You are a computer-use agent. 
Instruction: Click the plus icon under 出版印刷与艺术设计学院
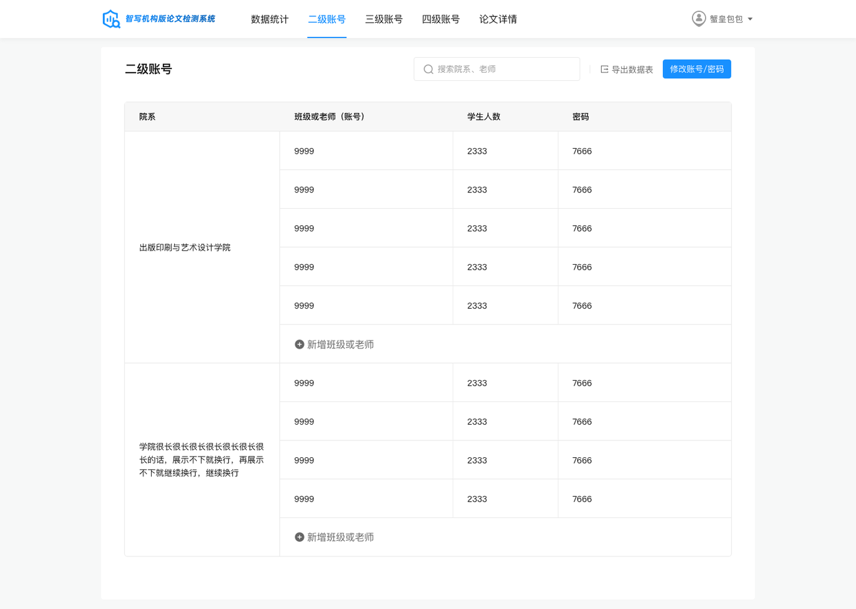click(x=300, y=344)
